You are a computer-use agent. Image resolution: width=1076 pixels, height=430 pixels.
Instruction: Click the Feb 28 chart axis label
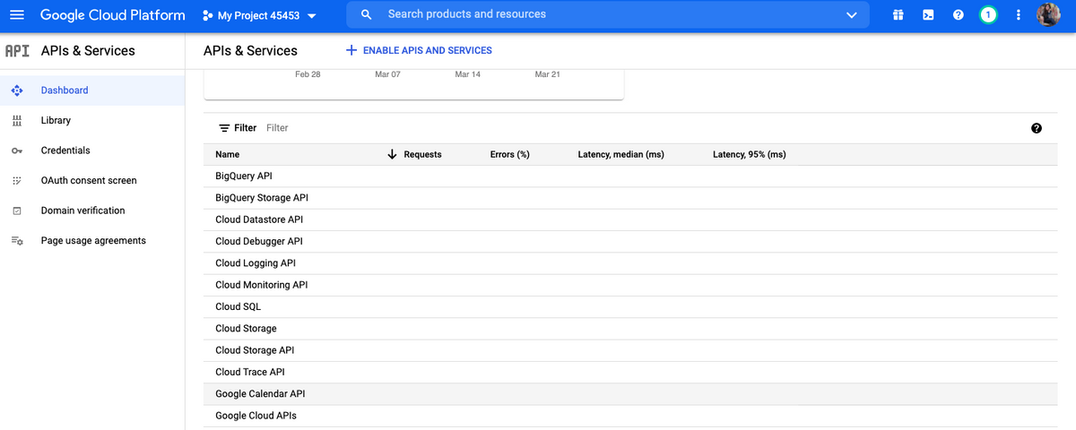(x=308, y=74)
